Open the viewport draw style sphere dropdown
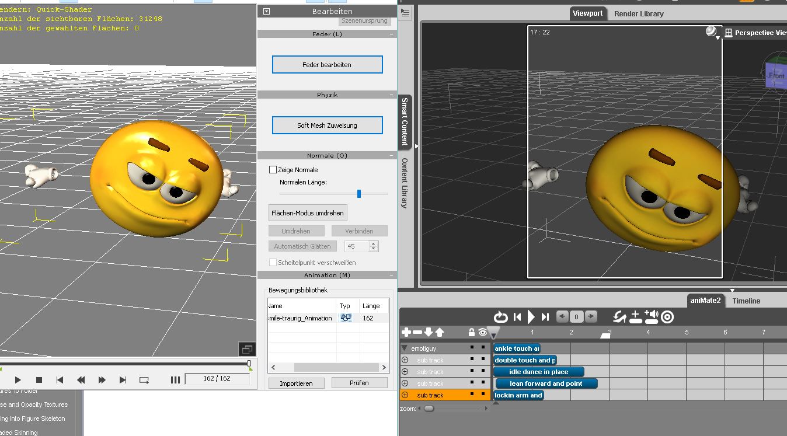Screen dimensions: 787x436 pyautogui.click(x=712, y=32)
